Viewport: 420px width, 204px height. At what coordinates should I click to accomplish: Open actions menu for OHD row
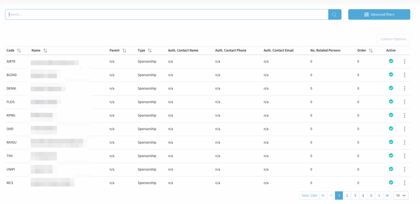pyautogui.click(x=404, y=129)
